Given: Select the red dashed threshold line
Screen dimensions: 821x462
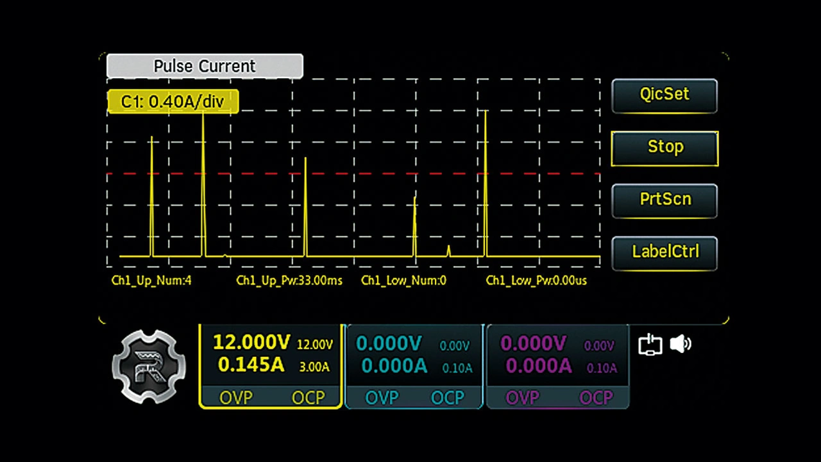Looking at the screenshot, I should (x=359, y=174).
